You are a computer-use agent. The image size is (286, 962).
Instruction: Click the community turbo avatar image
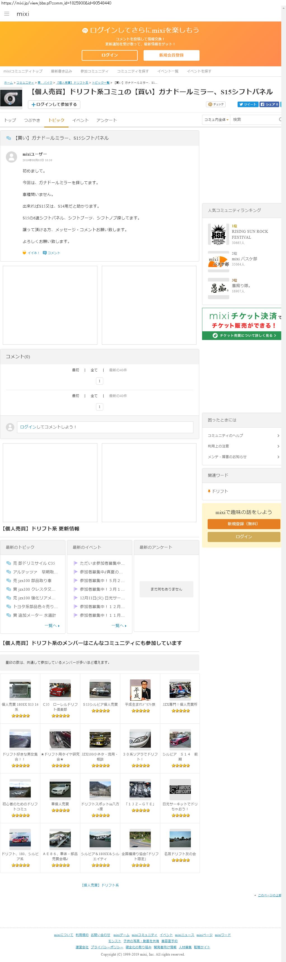point(11,98)
